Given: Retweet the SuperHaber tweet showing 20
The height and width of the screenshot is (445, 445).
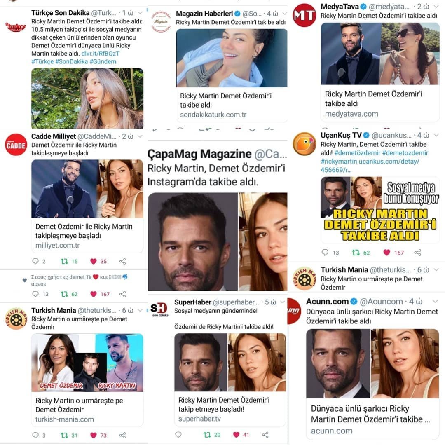Looking at the screenshot, I should point(207,435).
